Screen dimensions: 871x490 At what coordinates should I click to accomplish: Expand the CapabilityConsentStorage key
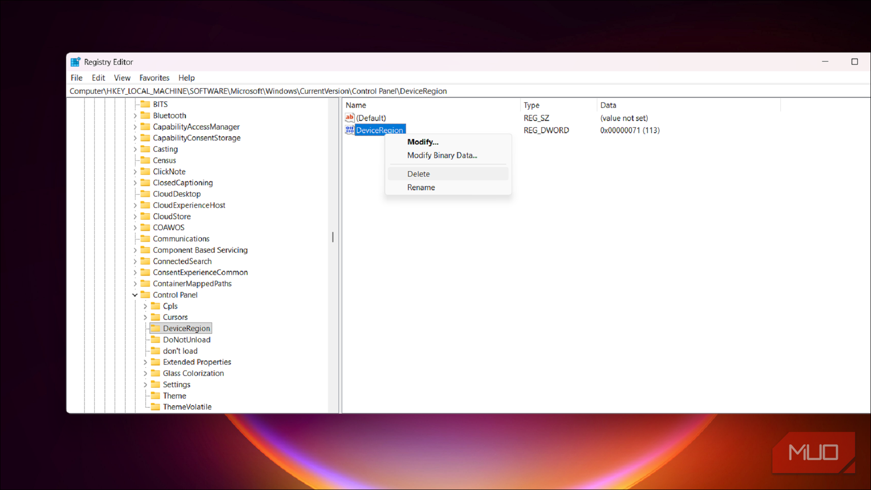[x=135, y=138]
